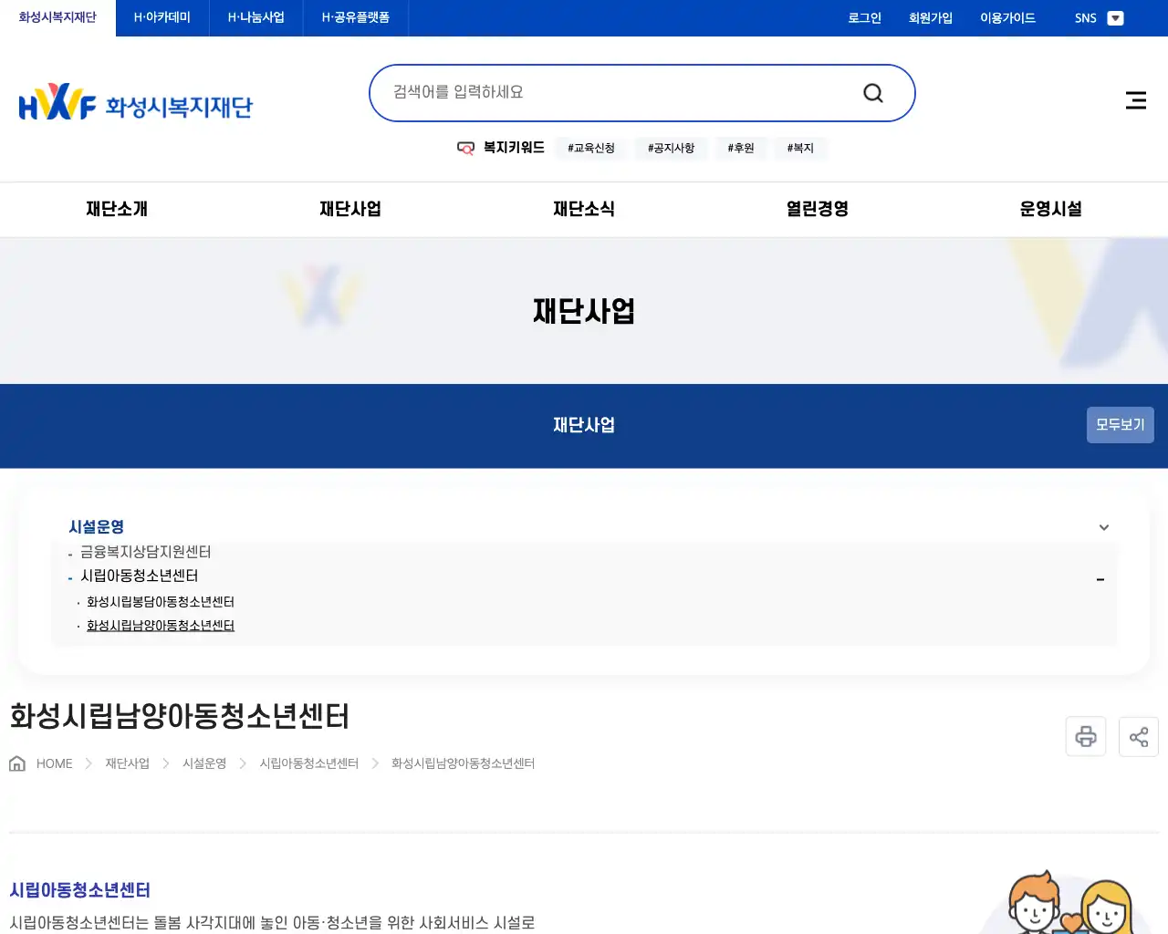The height and width of the screenshot is (934, 1168).
Task: Click the search magnifier icon
Action: pos(872,92)
